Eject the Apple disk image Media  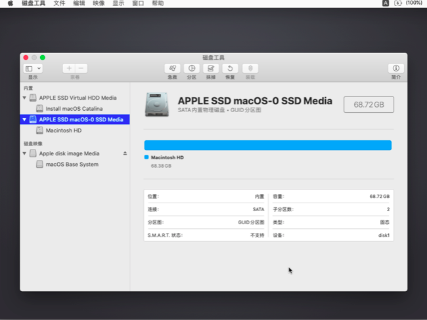(125, 153)
